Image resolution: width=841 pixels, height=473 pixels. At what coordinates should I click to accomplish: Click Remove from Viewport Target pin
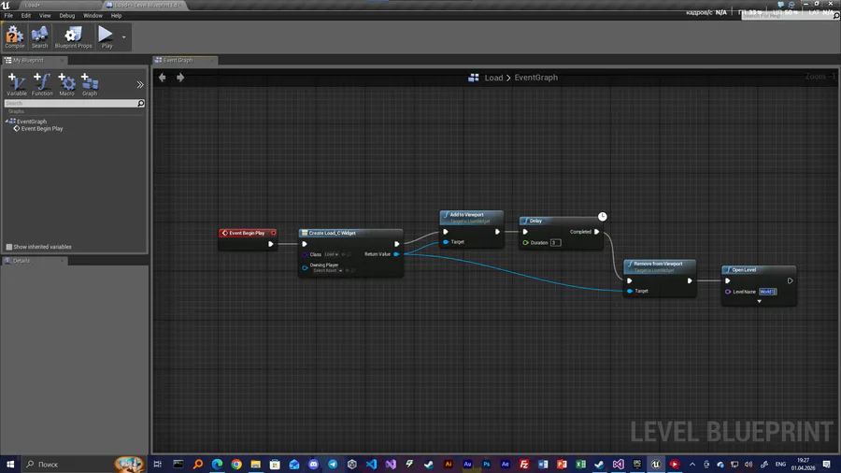(x=630, y=291)
